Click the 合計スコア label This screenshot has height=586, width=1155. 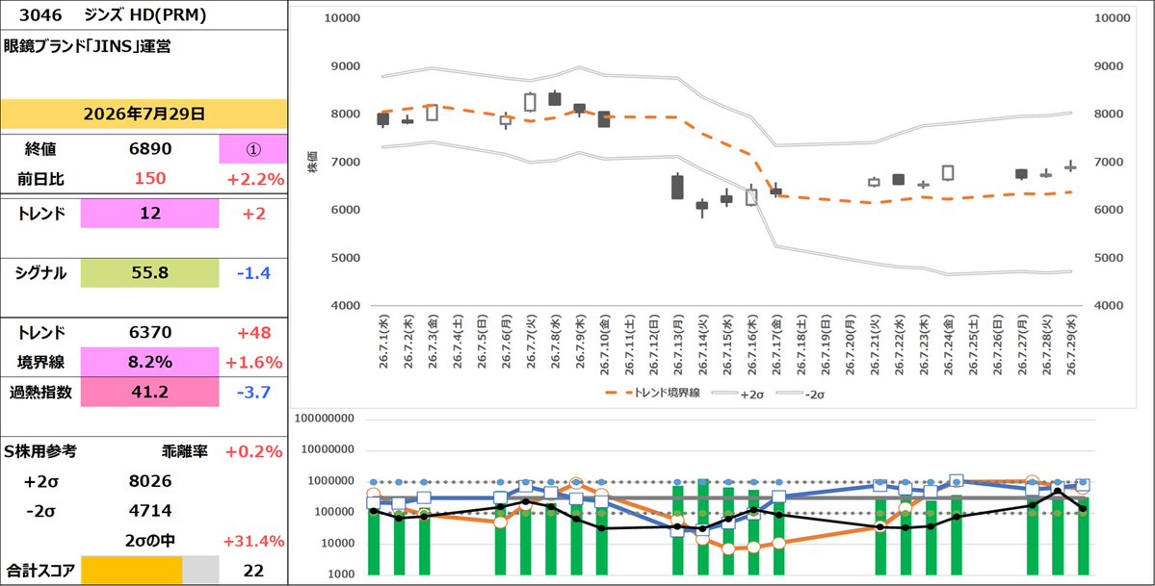click(39, 570)
